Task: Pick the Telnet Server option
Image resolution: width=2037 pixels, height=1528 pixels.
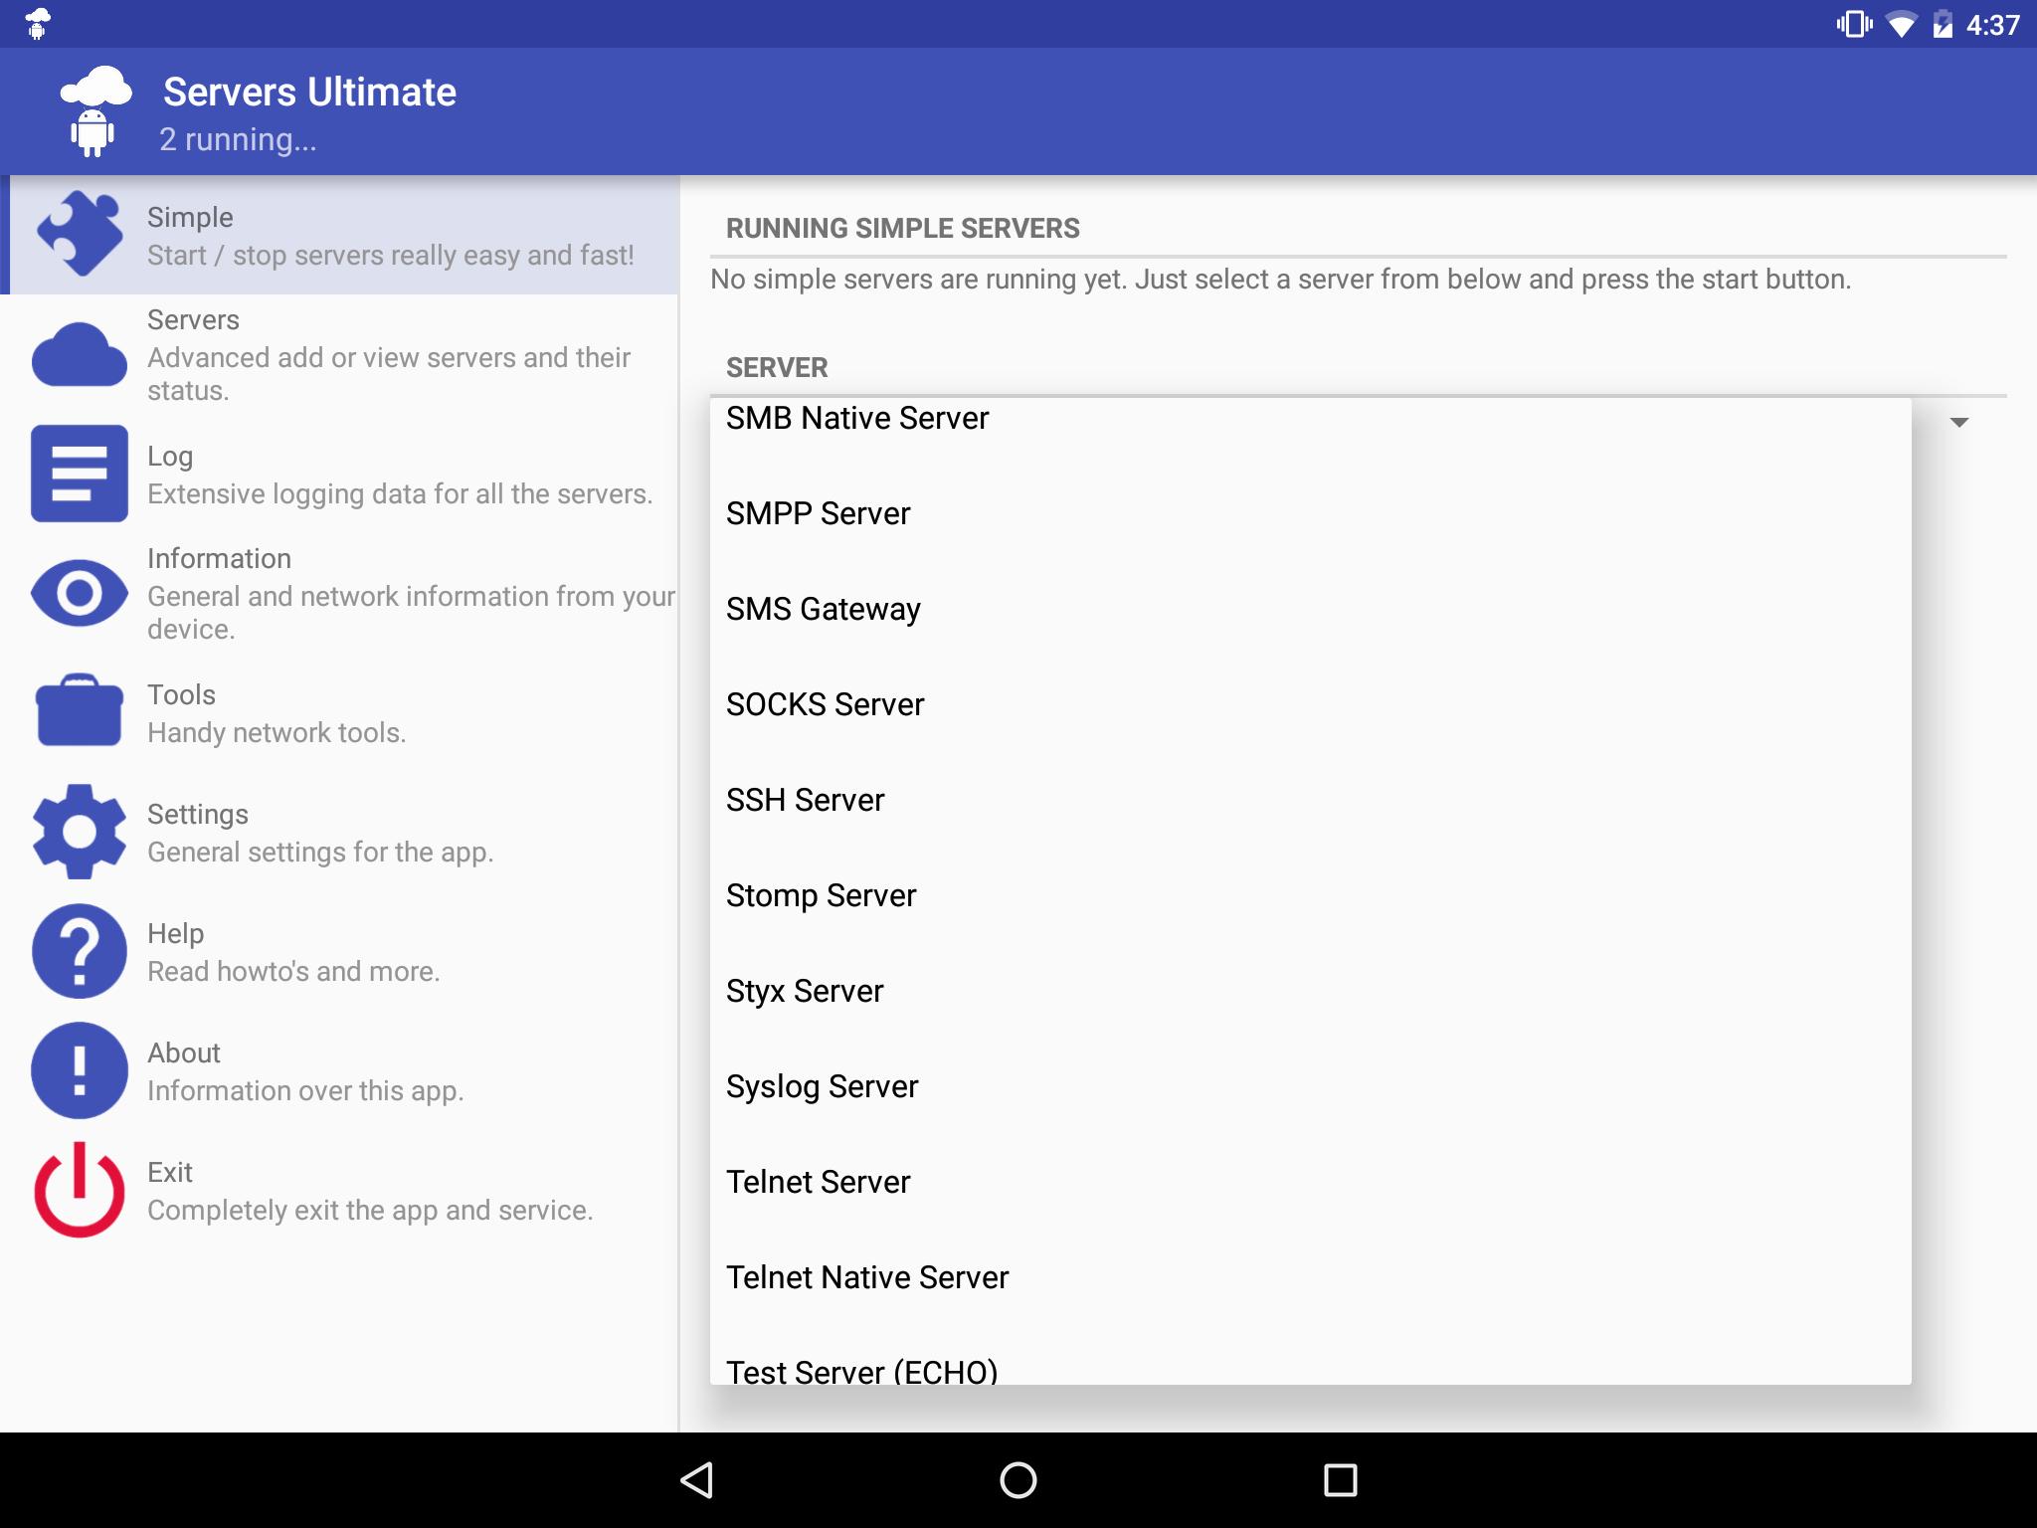Action: (1310, 1182)
